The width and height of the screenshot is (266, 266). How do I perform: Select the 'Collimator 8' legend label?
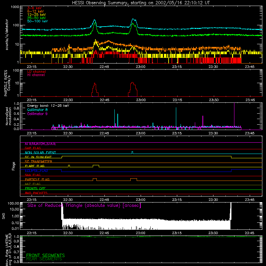pyautogui.click(x=37, y=110)
